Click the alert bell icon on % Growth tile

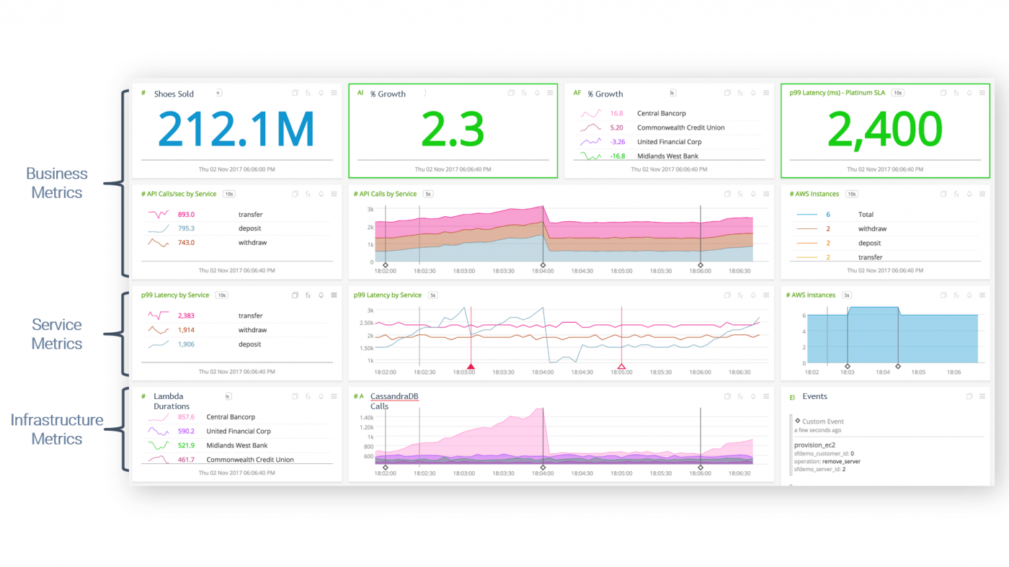click(537, 92)
